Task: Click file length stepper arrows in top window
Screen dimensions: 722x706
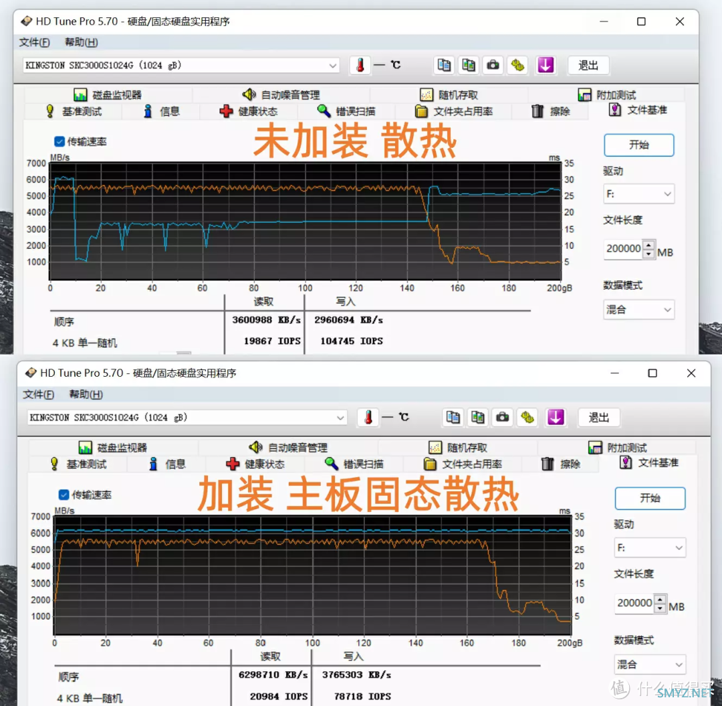Action: click(x=648, y=249)
